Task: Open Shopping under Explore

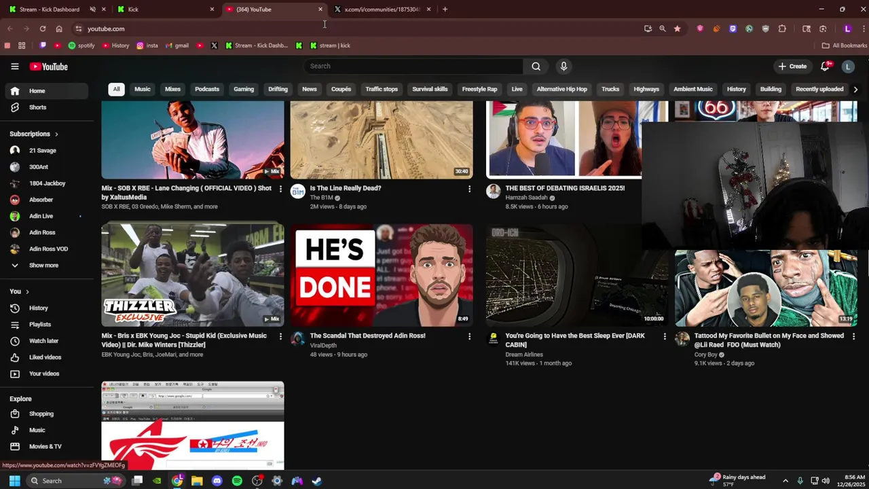Action: point(47,414)
